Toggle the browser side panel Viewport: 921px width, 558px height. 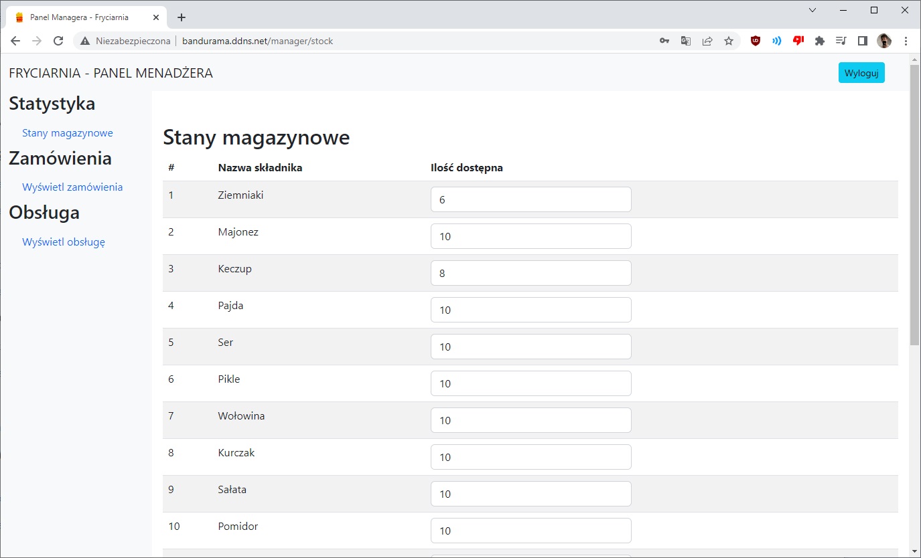[862, 41]
